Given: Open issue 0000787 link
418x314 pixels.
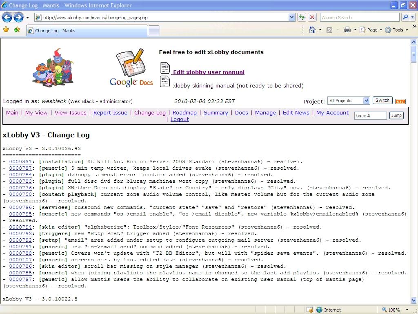Looking at the screenshot, I should (x=20, y=168).
